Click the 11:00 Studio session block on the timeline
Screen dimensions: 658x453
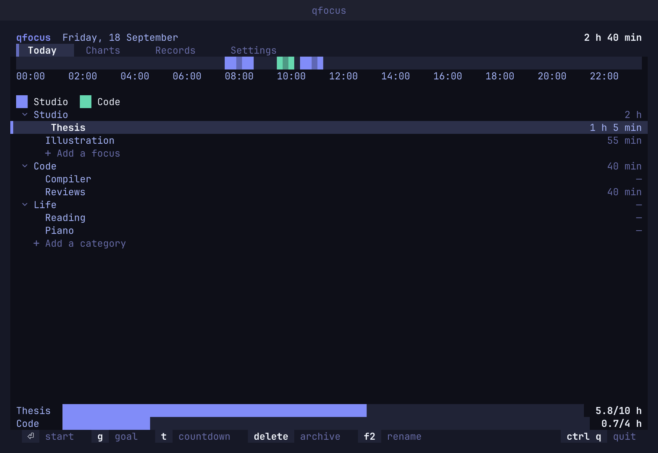(311, 63)
